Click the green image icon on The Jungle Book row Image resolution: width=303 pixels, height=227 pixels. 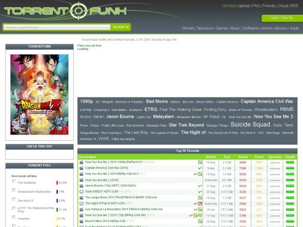200,197
